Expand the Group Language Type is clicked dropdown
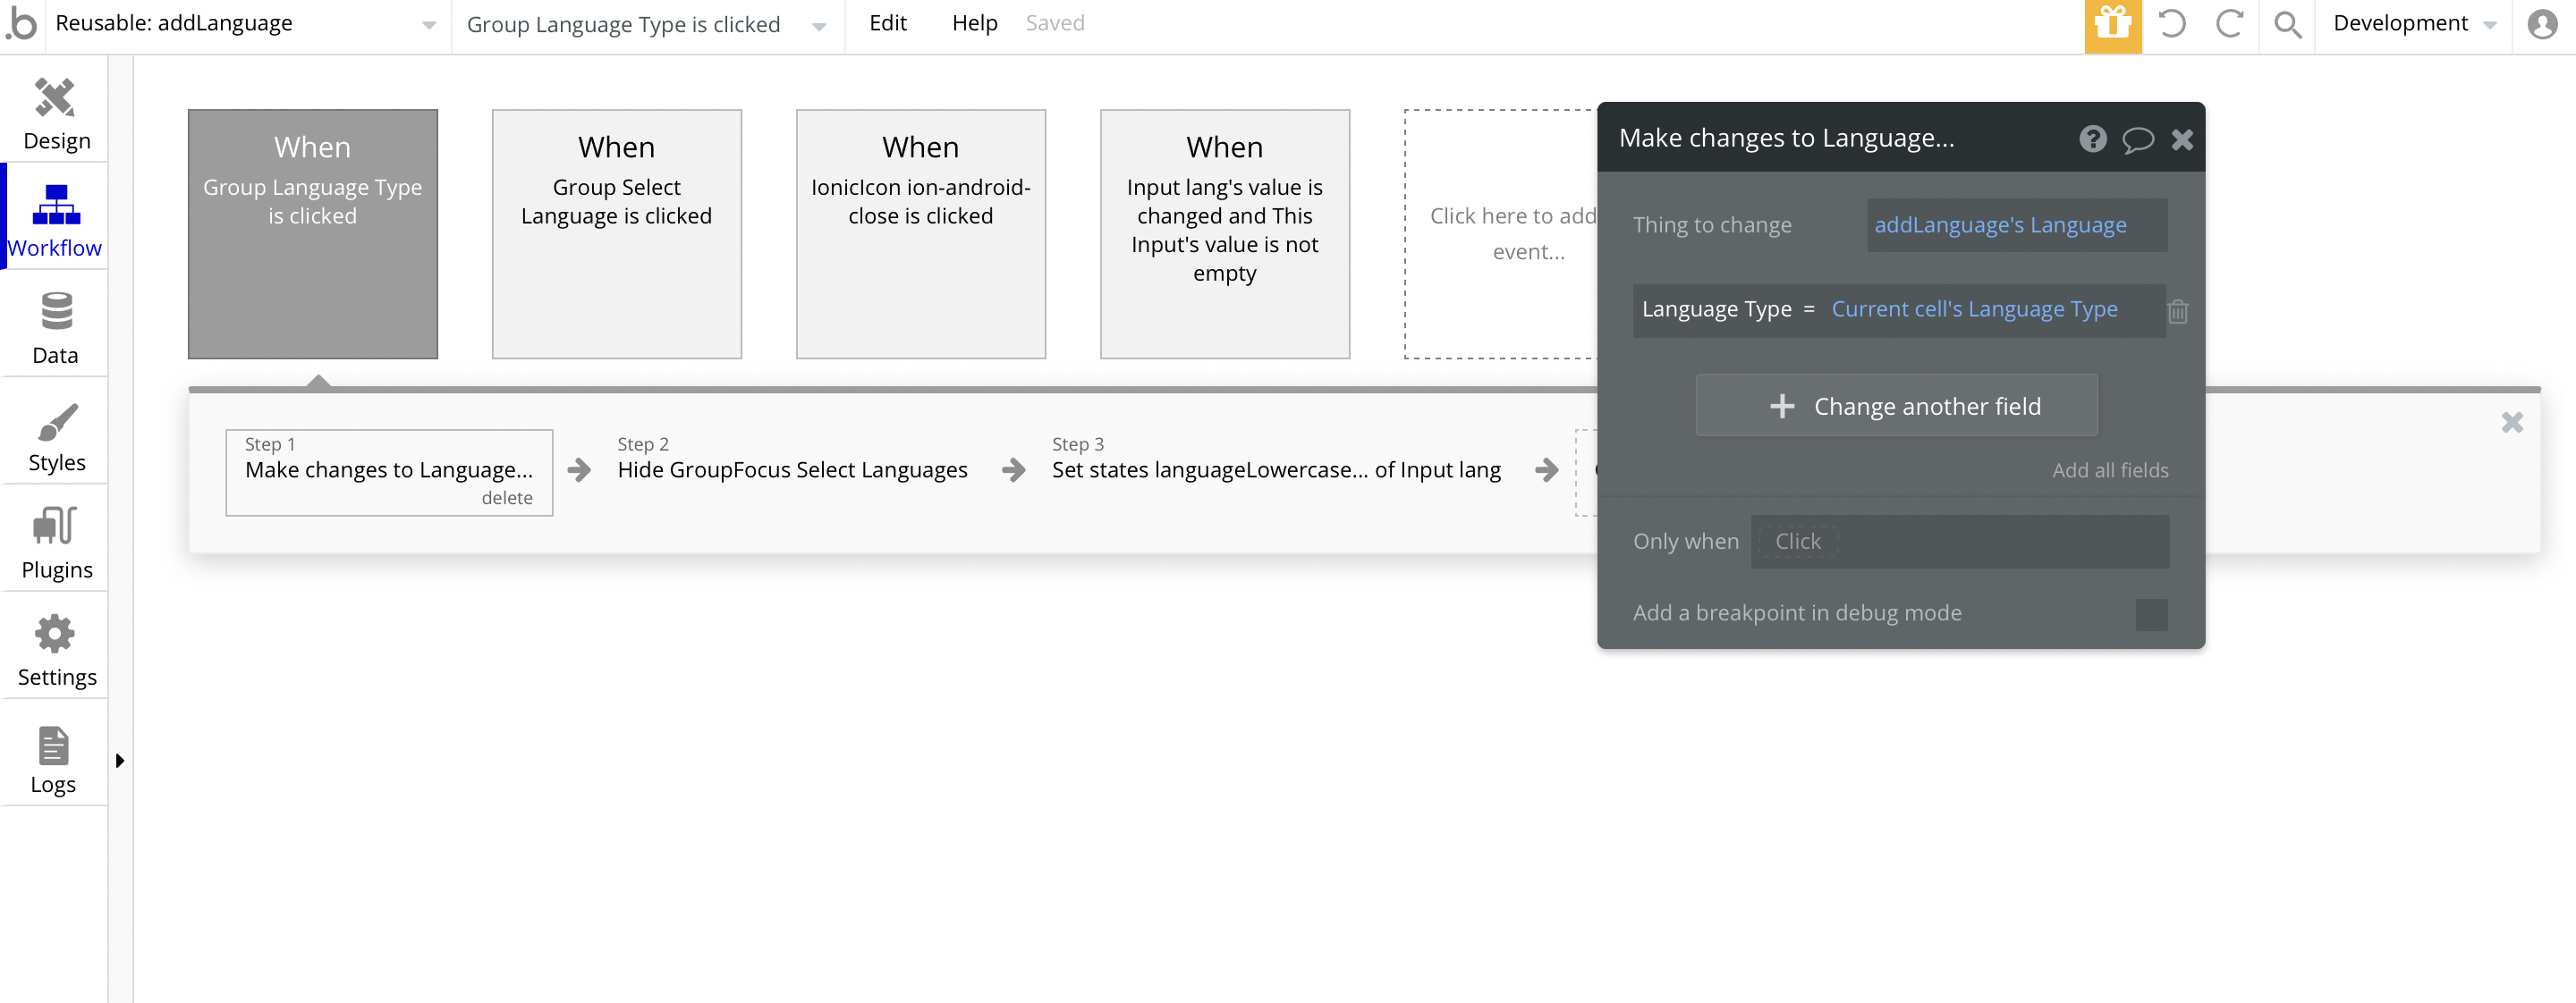 (819, 27)
